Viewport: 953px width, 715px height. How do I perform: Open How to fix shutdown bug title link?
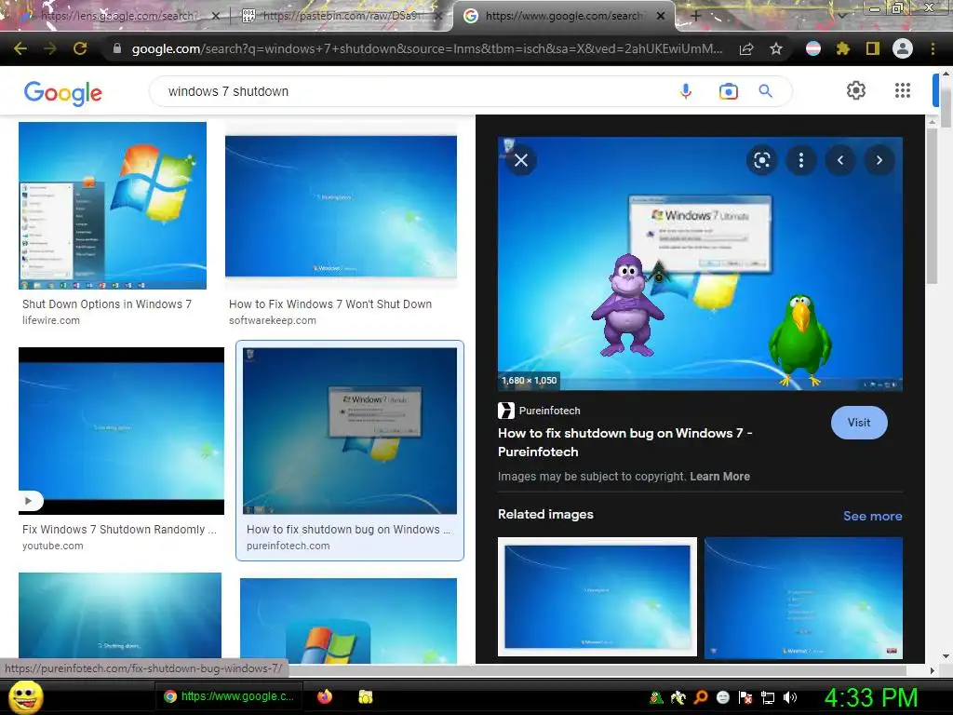pos(624,442)
